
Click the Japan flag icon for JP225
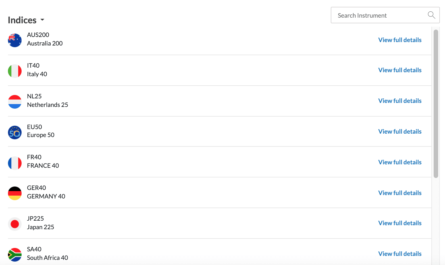15,224
